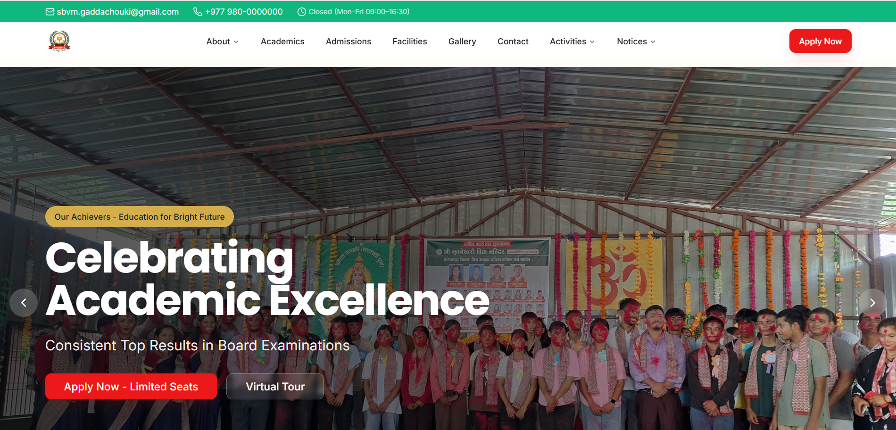Open the Gallery page

[x=462, y=41]
